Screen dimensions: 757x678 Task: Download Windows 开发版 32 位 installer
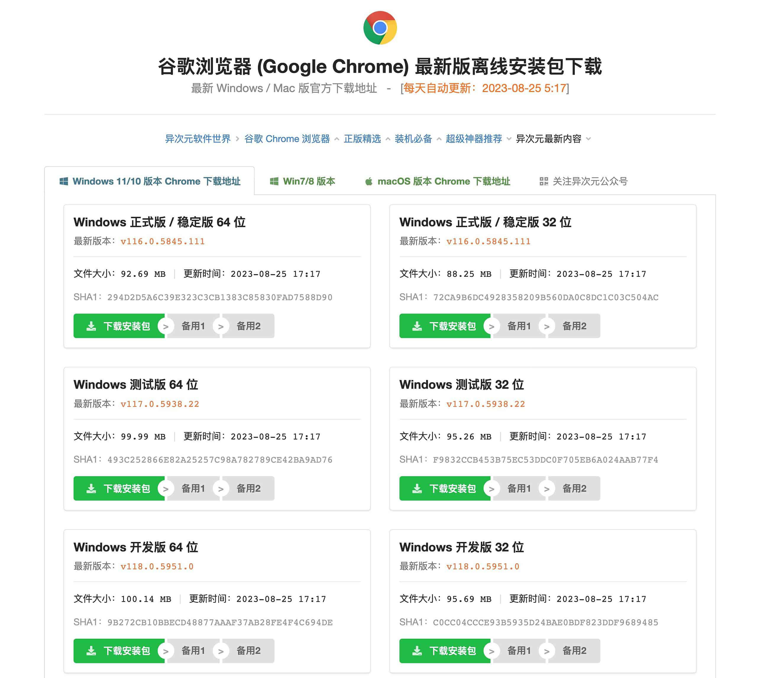coord(445,651)
